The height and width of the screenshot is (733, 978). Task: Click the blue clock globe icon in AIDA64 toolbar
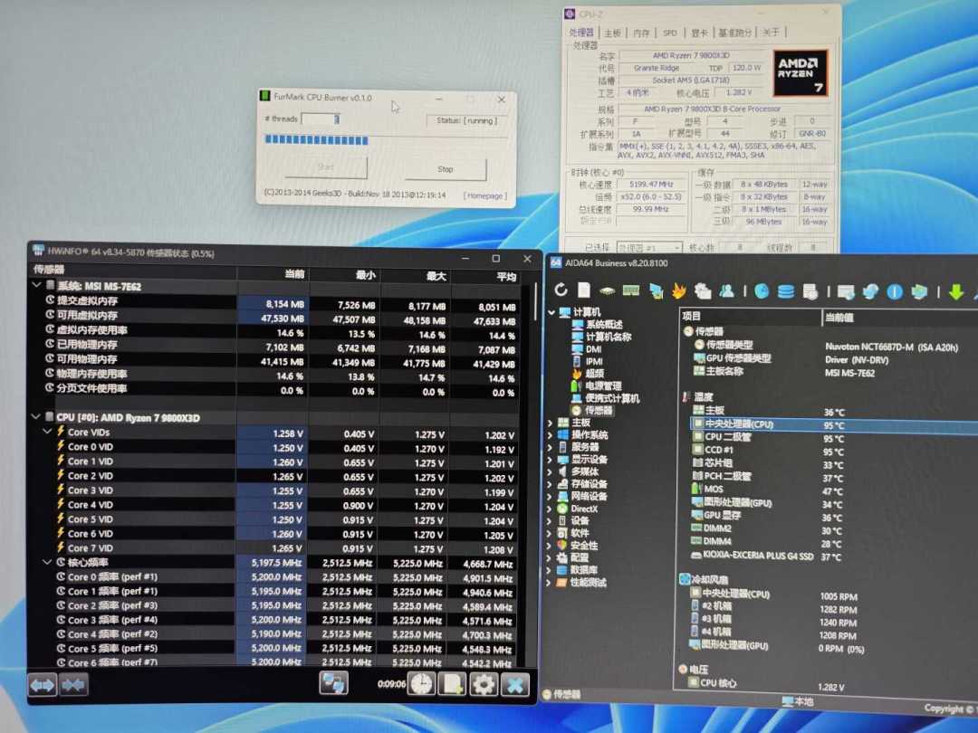tap(761, 291)
